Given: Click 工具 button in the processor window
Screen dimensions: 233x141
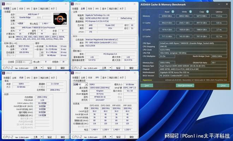Looking at the screenshot, I should 35,68.
